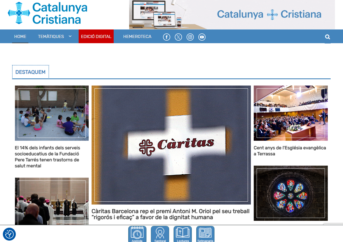The width and height of the screenshot is (343, 242).
Task: Open the Lectures bible icon
Action: click(x=183, y=234)
